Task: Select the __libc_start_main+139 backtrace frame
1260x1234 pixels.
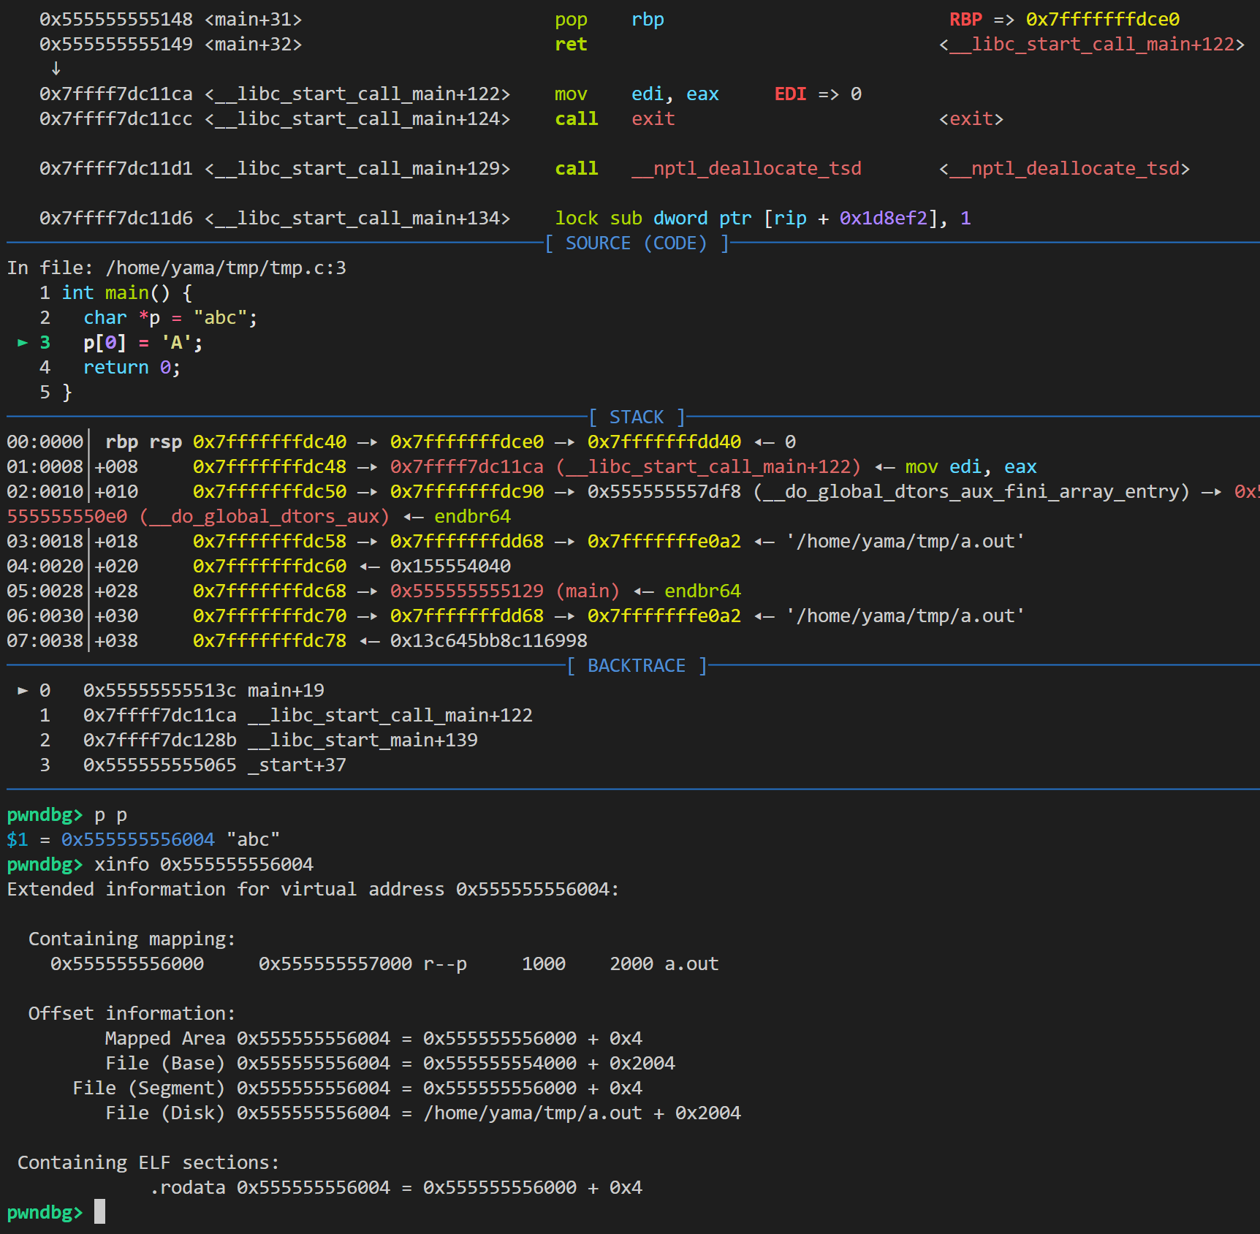Action: [x=363, y=740]
